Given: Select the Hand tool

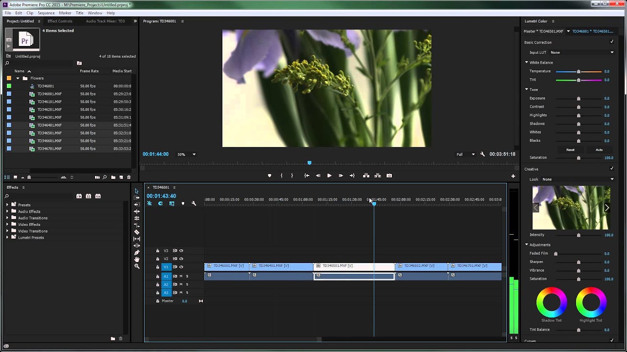Looking at the screenshot, I should point(137,259).
